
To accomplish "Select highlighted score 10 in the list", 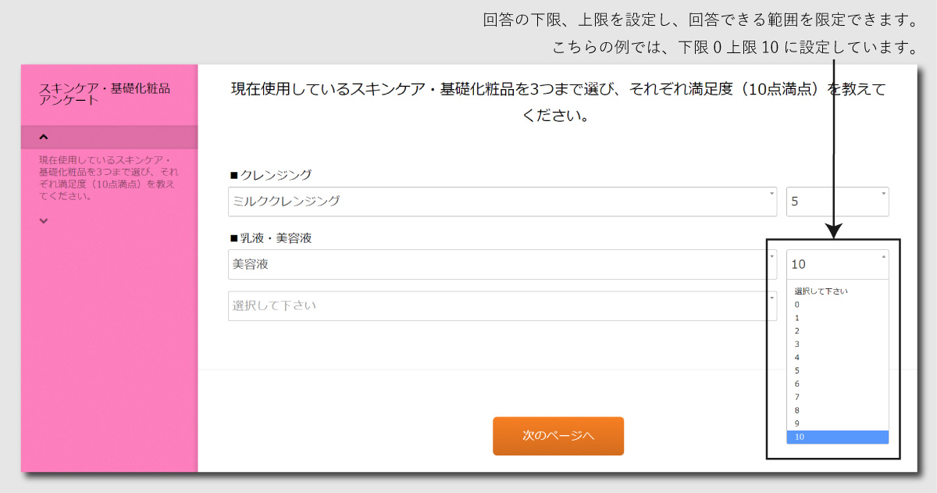I will click(837, 437).
